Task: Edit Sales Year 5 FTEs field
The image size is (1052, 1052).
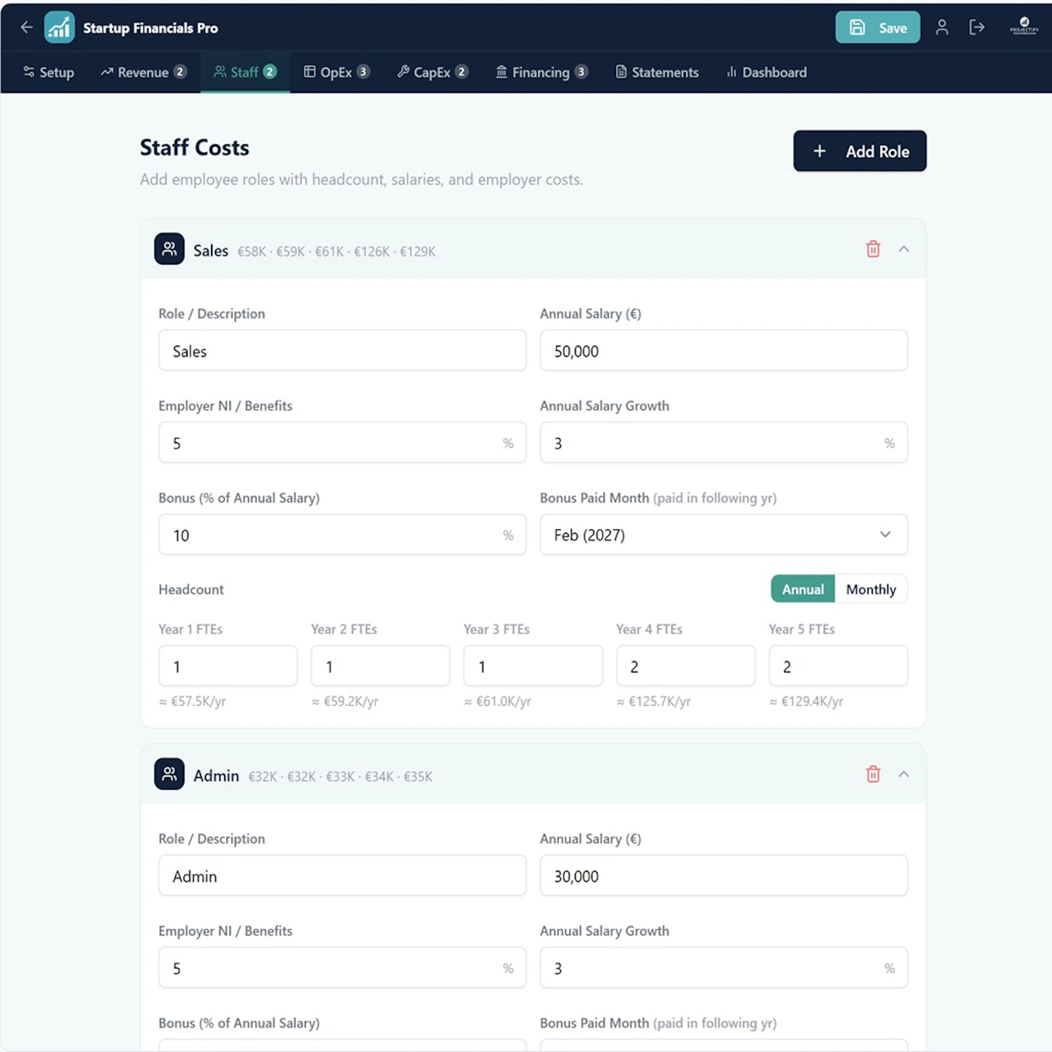Action: 838,666
